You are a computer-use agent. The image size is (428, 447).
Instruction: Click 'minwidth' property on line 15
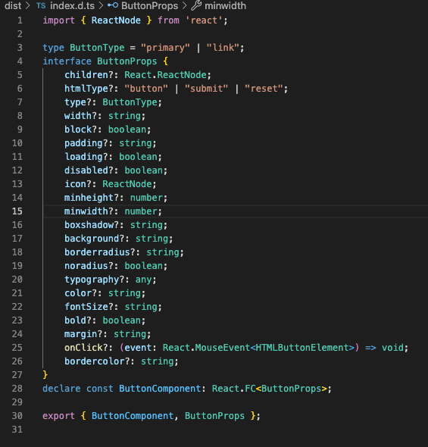click(x=86, y=211)
